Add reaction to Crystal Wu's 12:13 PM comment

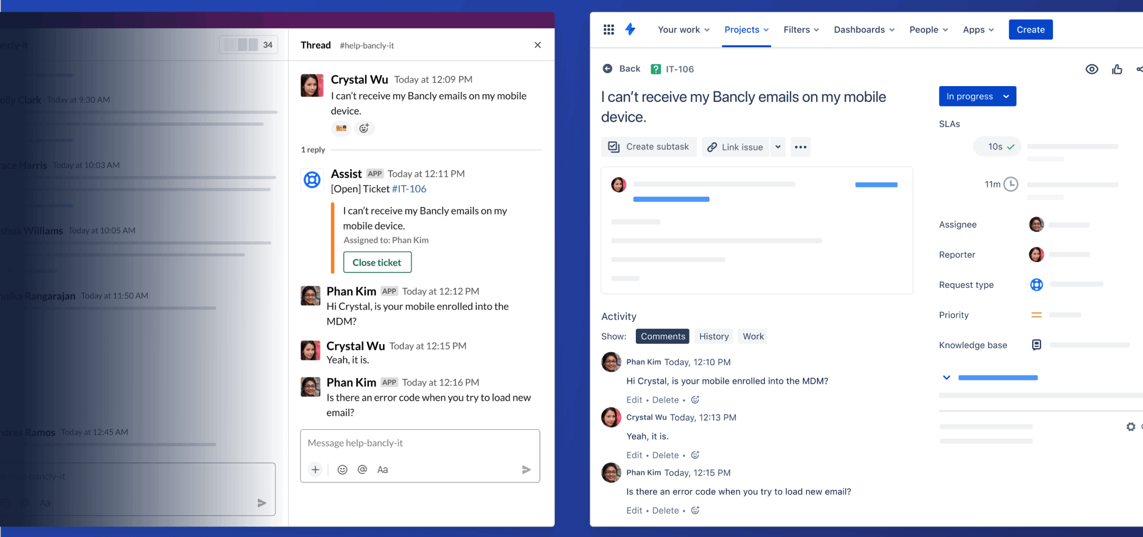coord(695,455)
